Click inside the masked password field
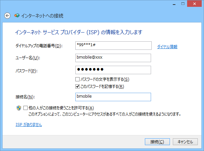 click(x=113, y=70)
